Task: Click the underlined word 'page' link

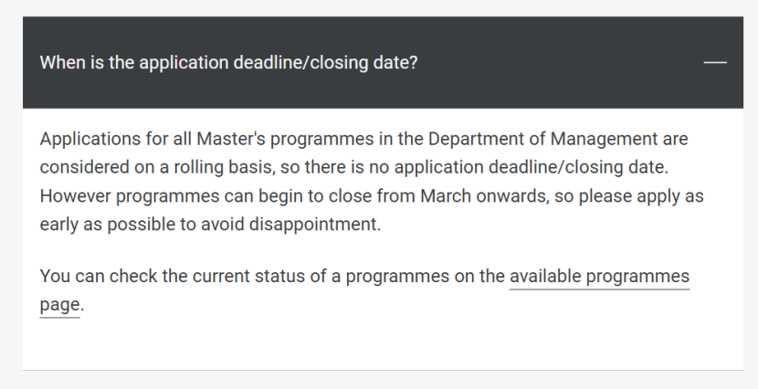Action: (x=59, y=305)
